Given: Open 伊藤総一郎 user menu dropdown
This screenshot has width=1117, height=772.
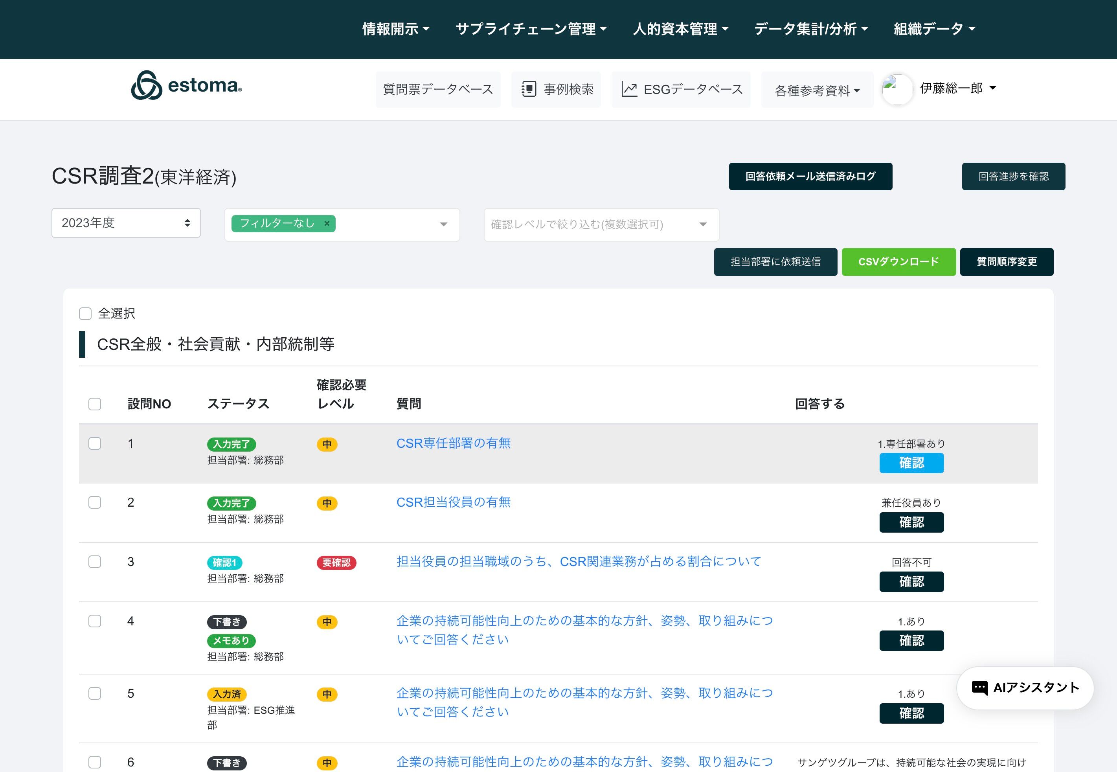Looking at the screenshot, I should coord(957,88).
